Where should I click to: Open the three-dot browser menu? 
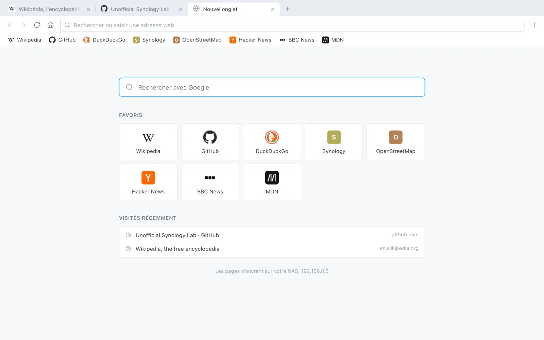coord(534,25)
